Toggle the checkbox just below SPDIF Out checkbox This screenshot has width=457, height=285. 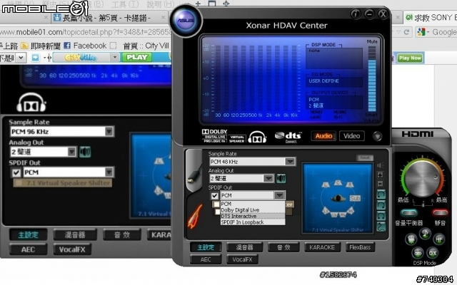tap(216, 204)
